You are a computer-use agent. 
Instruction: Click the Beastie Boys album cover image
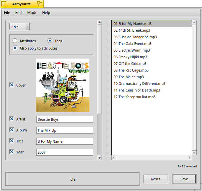click(62, 86)
